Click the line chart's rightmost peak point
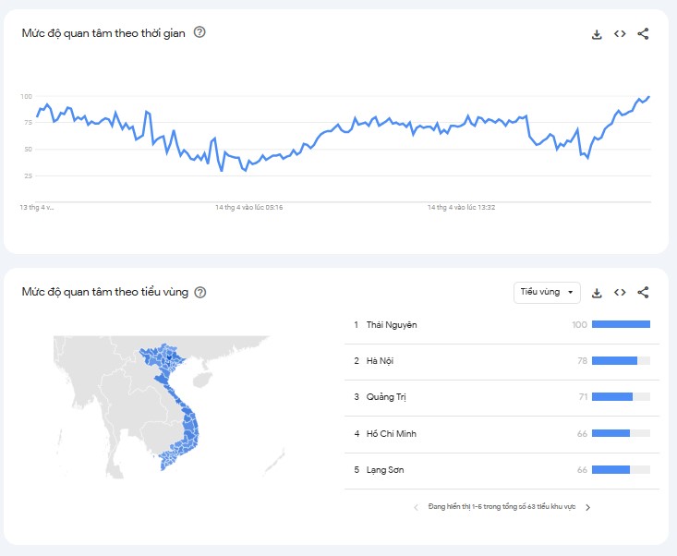 coord(648,96)
